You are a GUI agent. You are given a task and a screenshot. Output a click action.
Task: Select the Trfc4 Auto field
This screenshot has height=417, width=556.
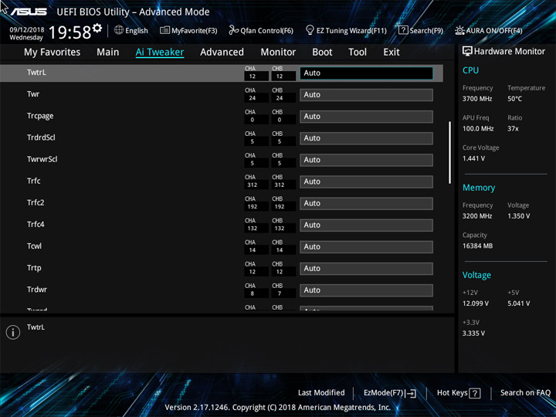click(366, 225)
